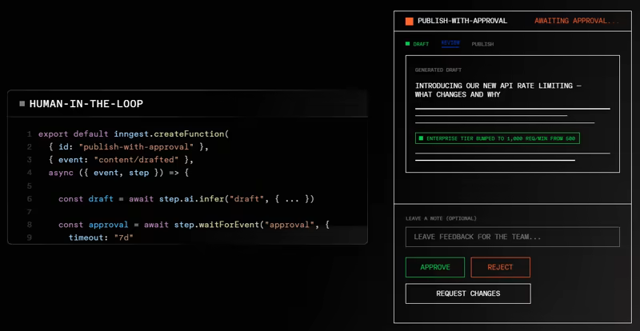Click the 'Awaiting Approval...' status text
Screen dimensions: 640x331
click(577, 21)
